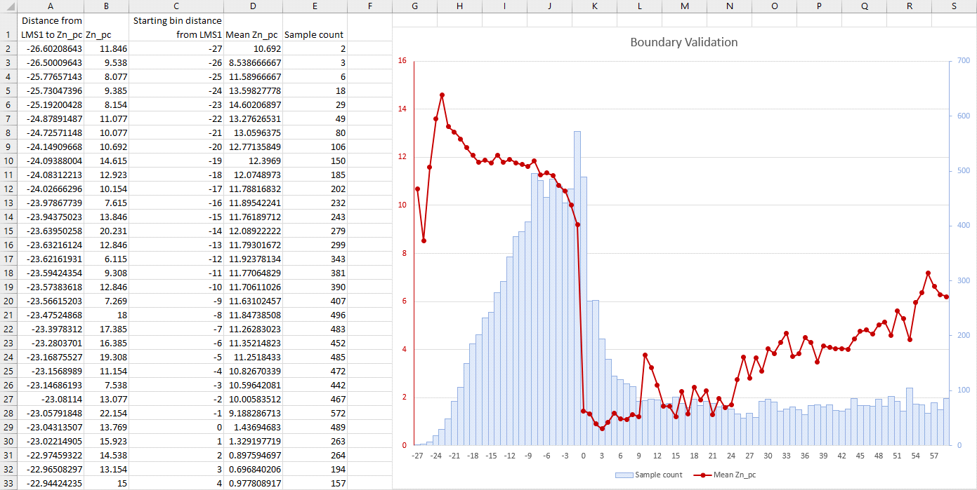Select cell E28 containing 572

pyautogui.click(x=315, y=413)
